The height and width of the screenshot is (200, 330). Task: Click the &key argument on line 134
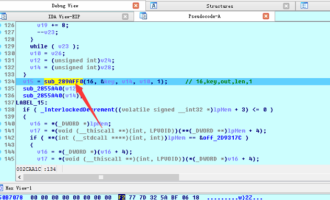click(108, 81)
